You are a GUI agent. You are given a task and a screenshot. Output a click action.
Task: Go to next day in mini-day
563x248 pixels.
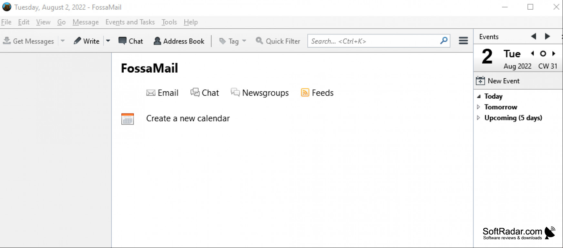[554, 54]
